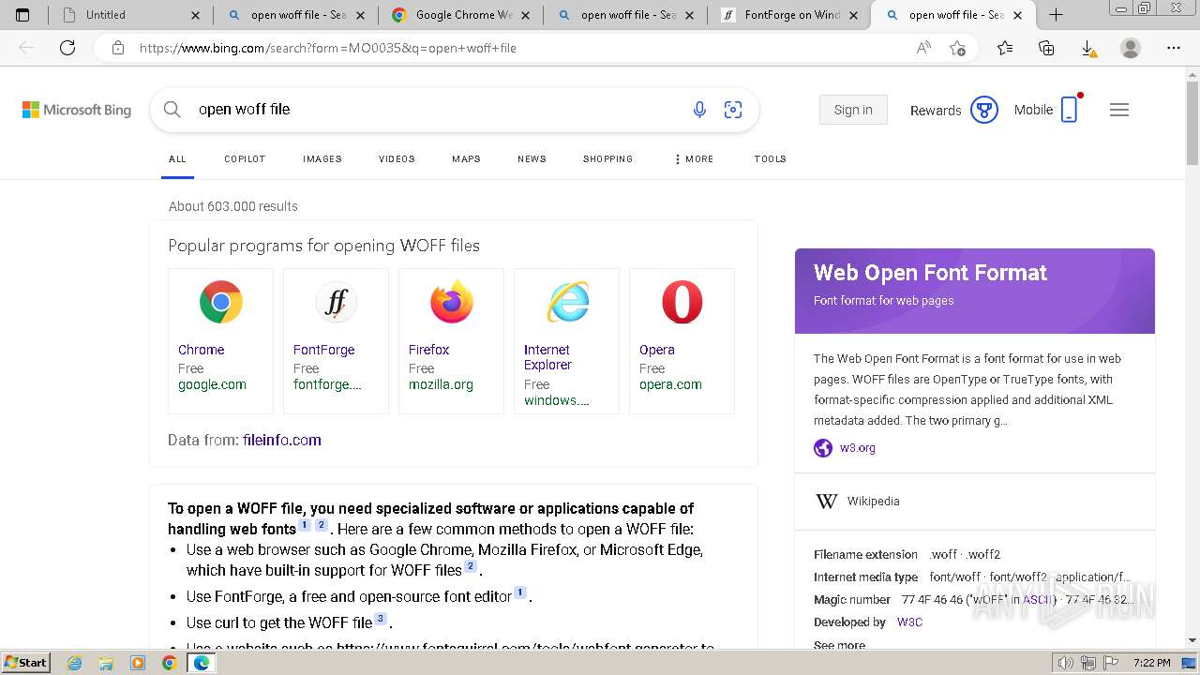Image resolution: width=1200 pixels, height=675 pixels.
Task: Click the view site information lock icon
Action: tap(117, 48)
